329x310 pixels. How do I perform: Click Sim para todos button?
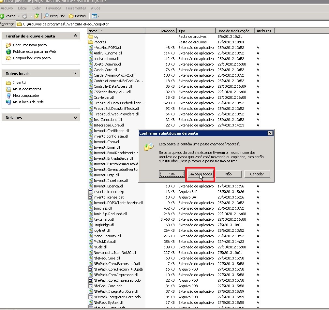200,174
